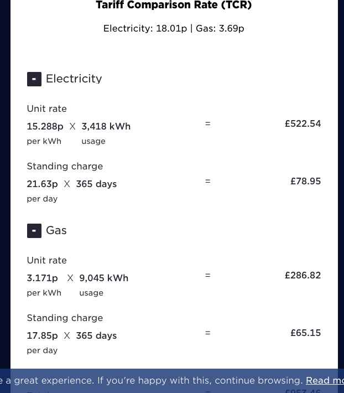Screen dimensions: 344x393
Task: Click the 17.85p gas standing charge
Action: (42, 336)
